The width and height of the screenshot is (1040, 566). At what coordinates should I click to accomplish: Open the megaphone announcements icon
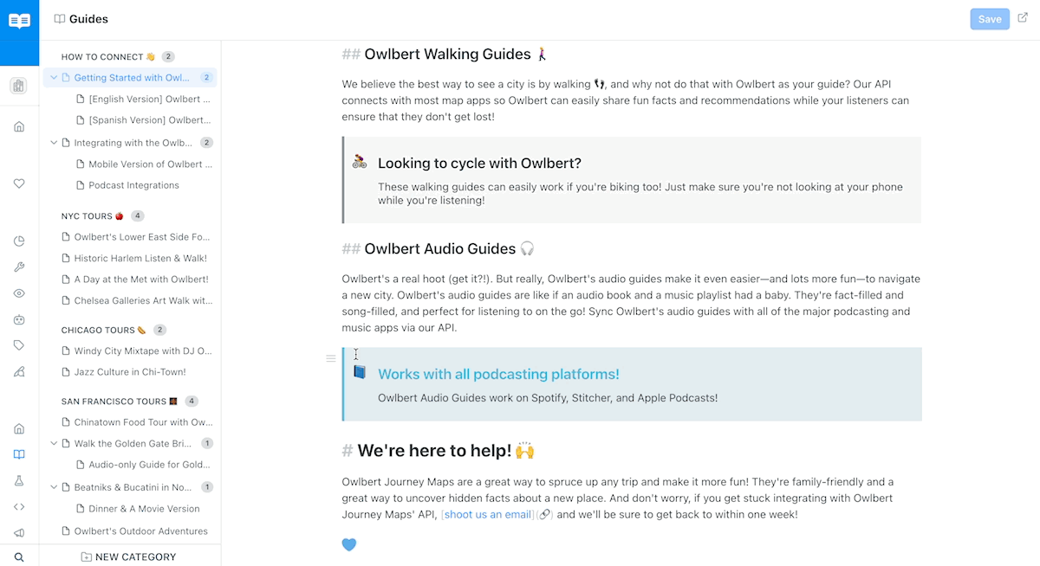point(19,533)
